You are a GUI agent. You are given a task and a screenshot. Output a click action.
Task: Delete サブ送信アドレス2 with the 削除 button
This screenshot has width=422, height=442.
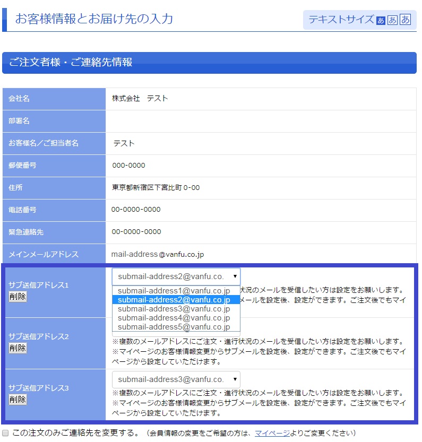pos(18,348)
